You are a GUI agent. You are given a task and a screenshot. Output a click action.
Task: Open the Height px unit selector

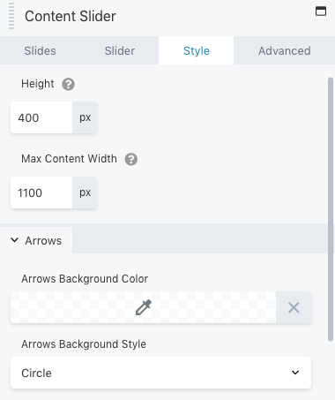85,117
